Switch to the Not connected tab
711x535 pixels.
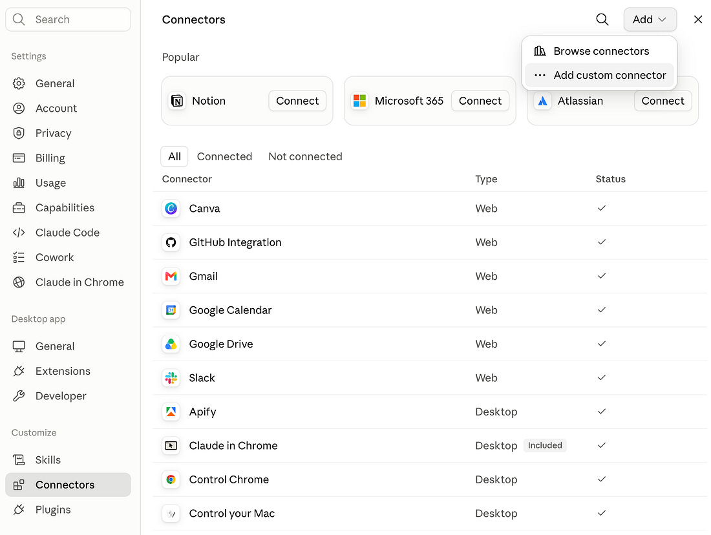pos(305,156)
